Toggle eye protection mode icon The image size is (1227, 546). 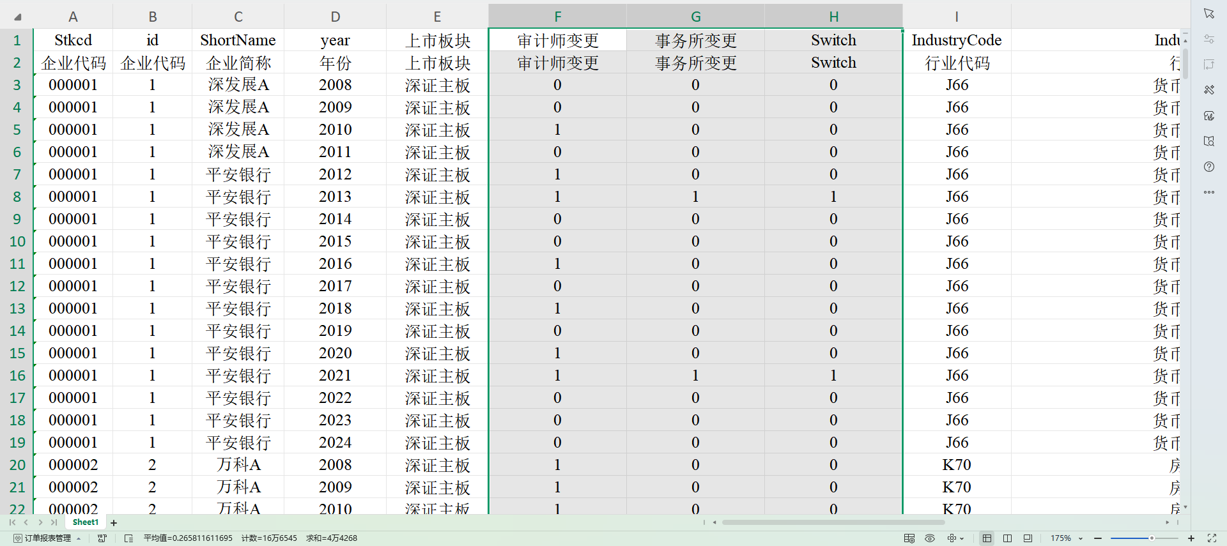pos(930,538)
